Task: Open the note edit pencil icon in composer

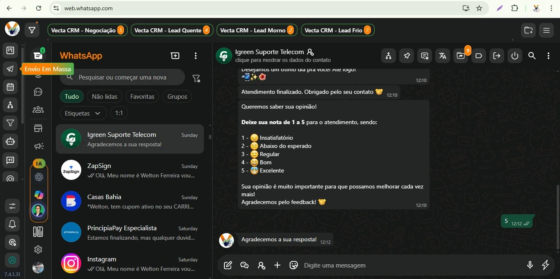Action: 228,265
